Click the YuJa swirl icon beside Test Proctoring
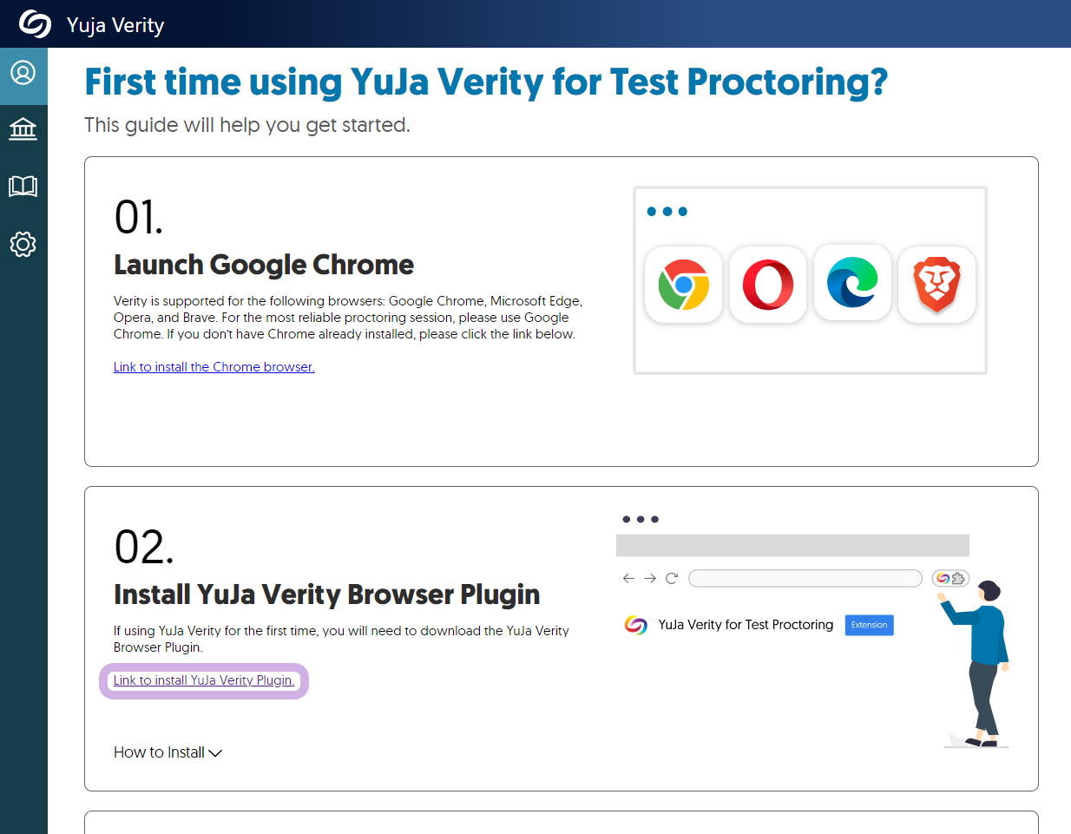The height and width of the screenshot is (834, 1071). [636, 625]
